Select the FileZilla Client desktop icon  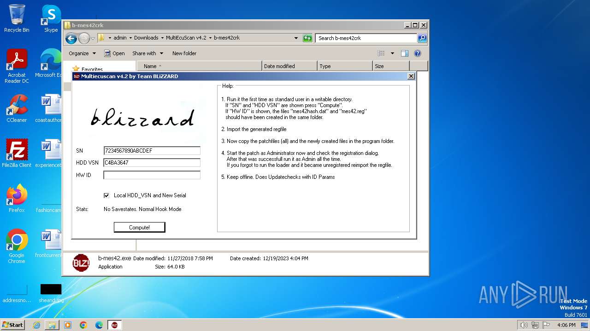[17, 154]
